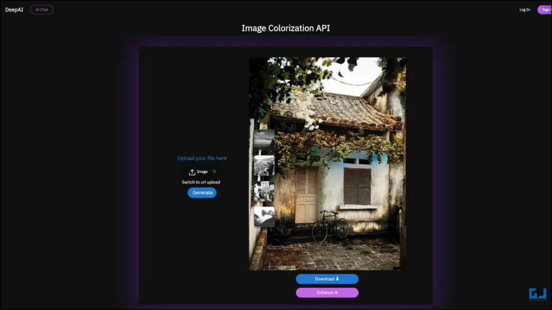This screenshot has height=310, width=552.
Task: Switch to URL upload
Action: (202, 182)
